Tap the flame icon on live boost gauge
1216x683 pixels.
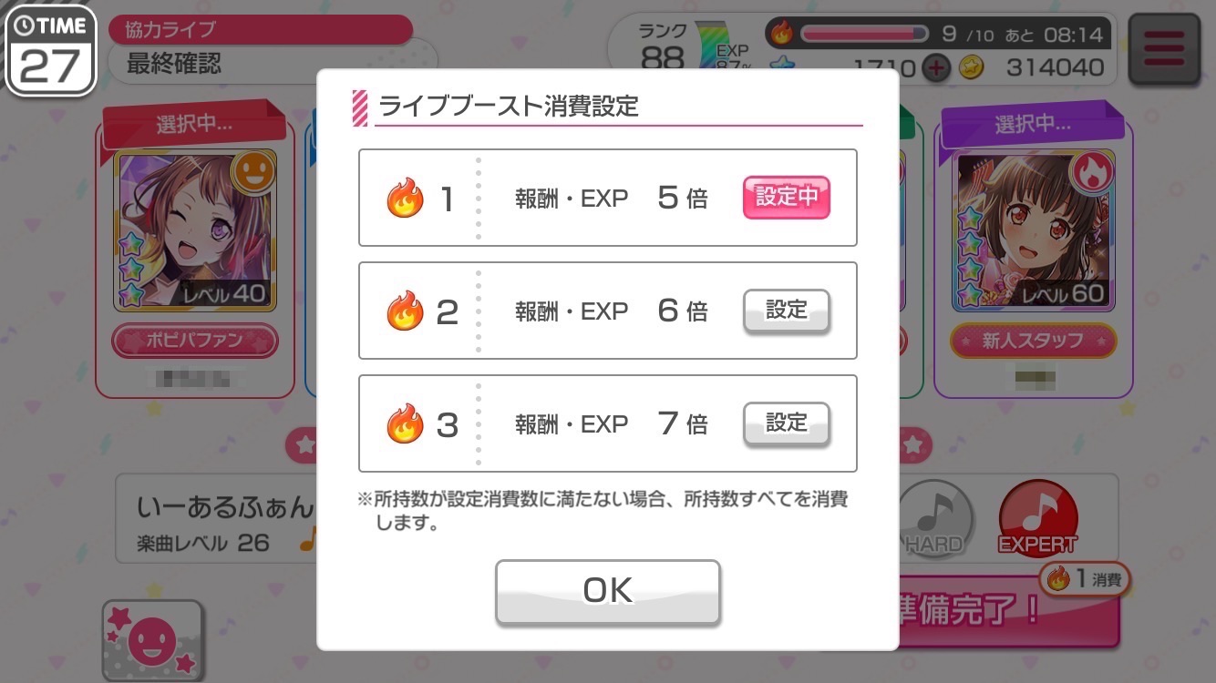click(782, 35)
